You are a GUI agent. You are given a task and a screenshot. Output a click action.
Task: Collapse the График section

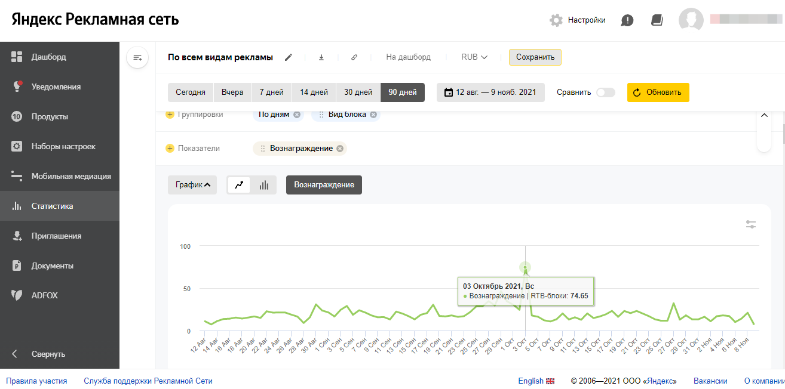click(x=192, y=185)
